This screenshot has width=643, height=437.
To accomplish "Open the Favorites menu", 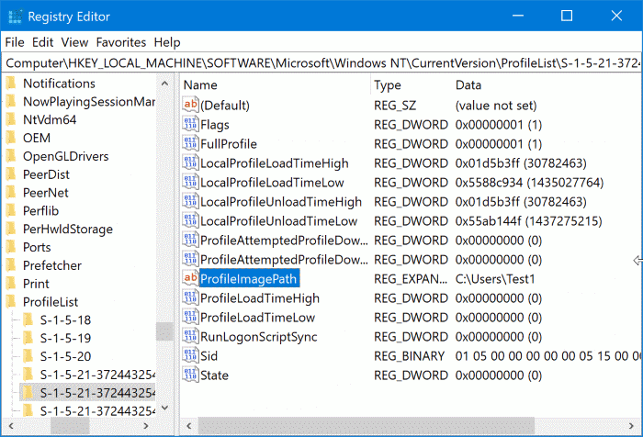I will (x=121, y=42).
